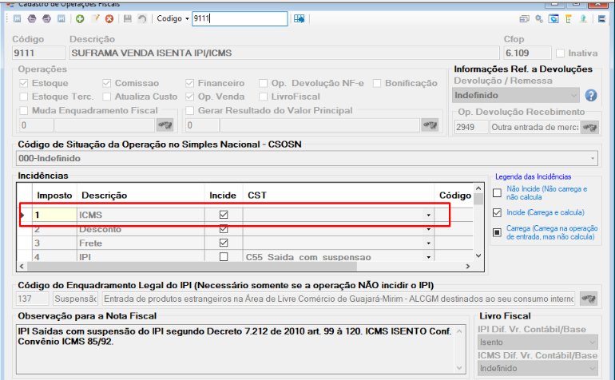Viewport: 615px width, 380px height.
Task: Click the incidências grid horizontal scrollbar
Action: pos(192,267)
